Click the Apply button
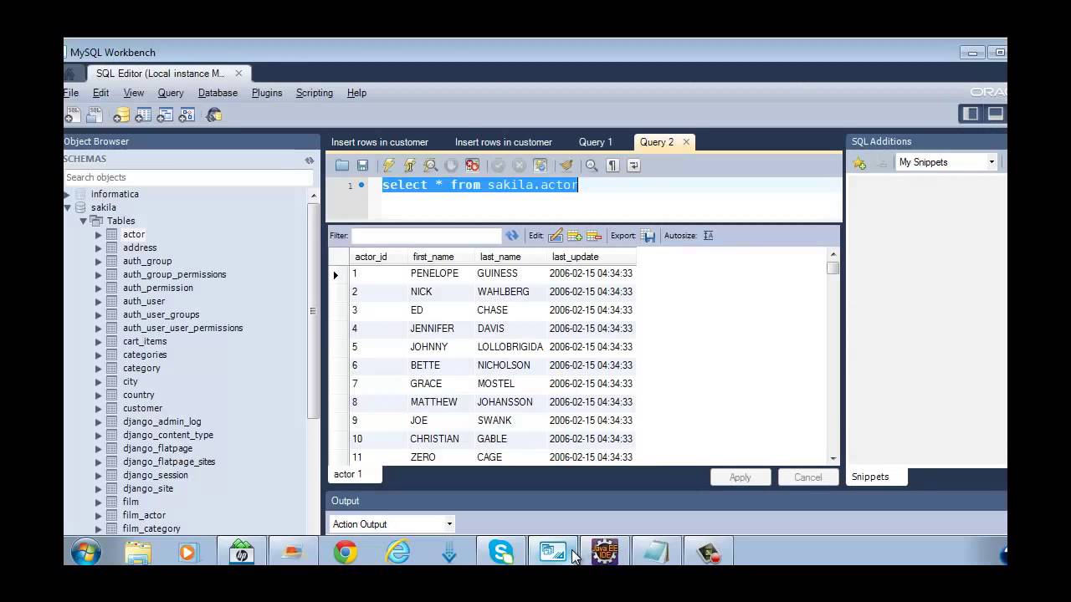The image size is (1071, 602). point(740,477)
